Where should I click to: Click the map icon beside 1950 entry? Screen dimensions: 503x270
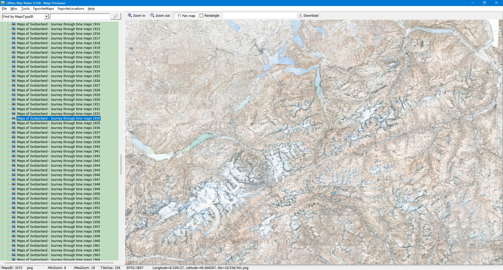point(14,194)
